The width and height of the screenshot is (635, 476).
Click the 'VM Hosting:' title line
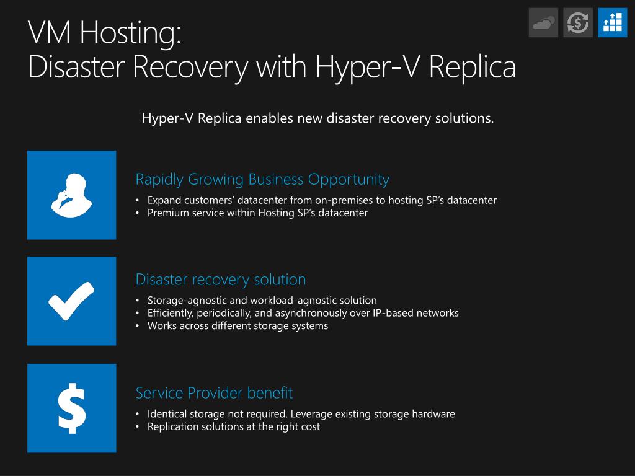[104, 33]
